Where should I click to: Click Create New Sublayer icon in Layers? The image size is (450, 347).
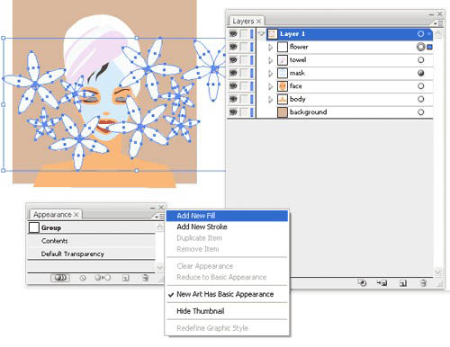click(x=382, y=283)
